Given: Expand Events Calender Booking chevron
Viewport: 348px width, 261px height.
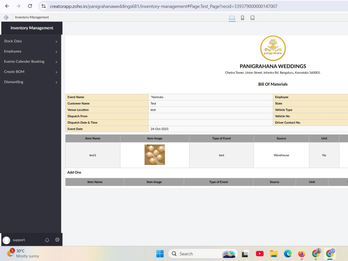Looking at the screenshot, I should point(56,62).
